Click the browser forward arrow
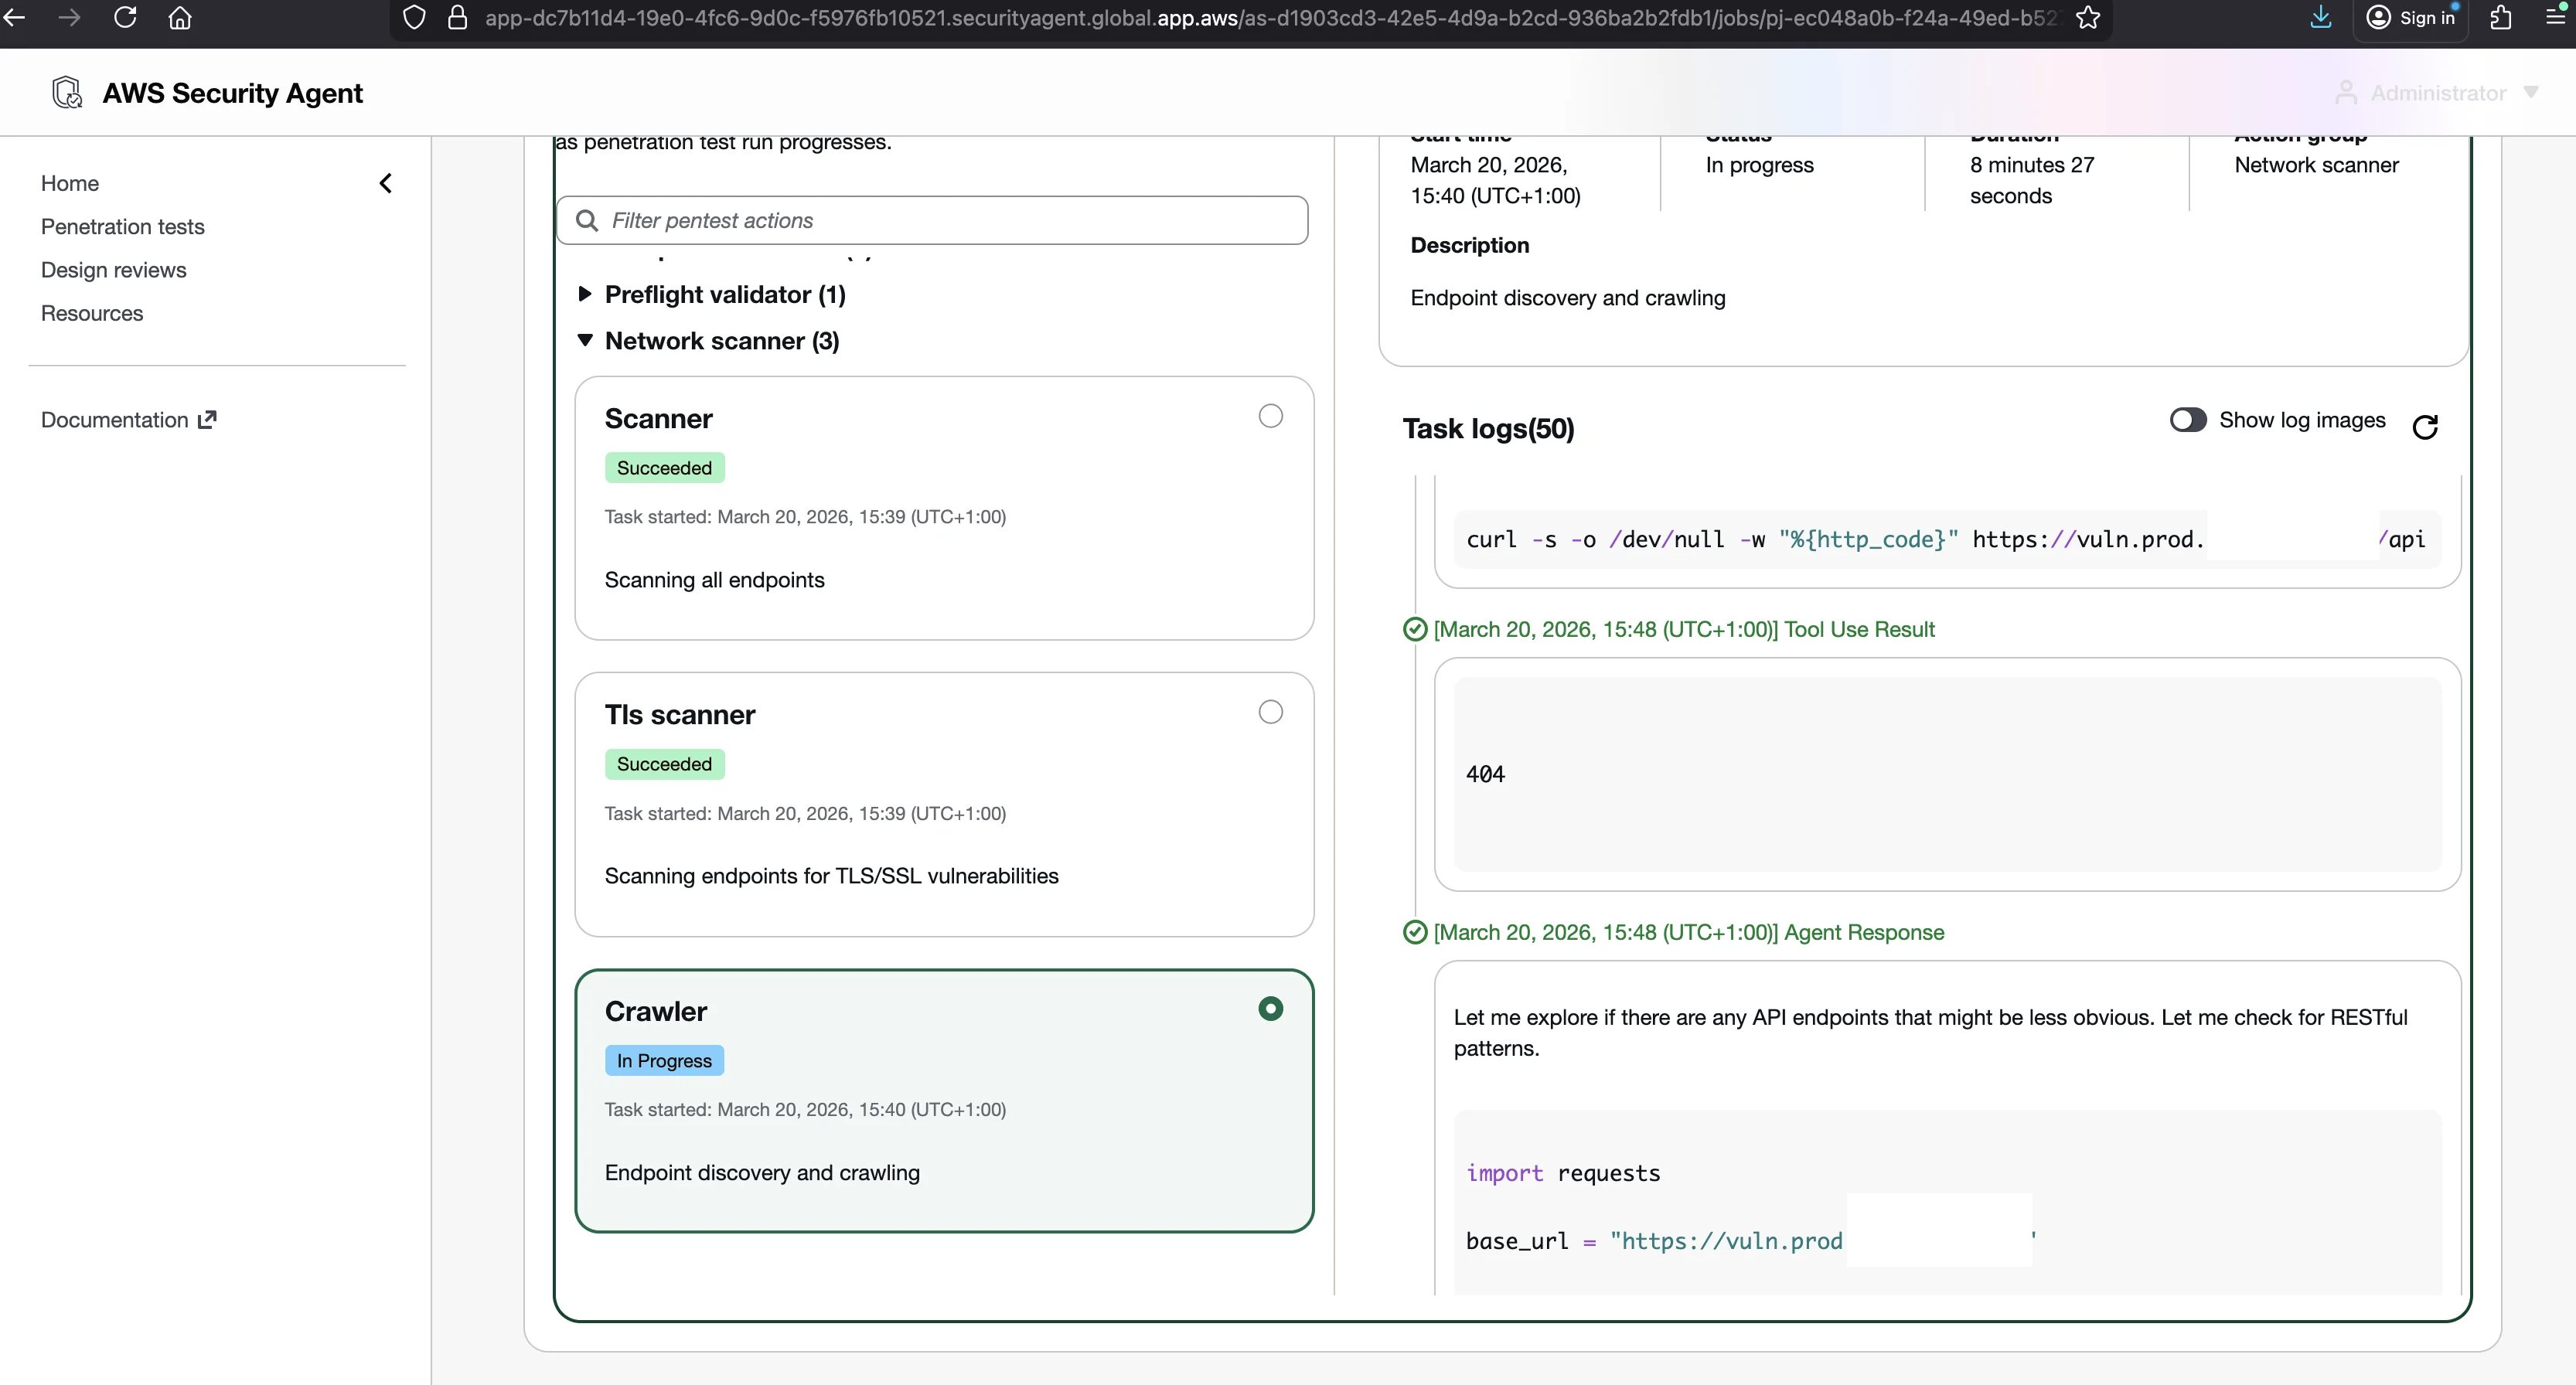The height and width of the screenshot is (1385, 2576). pyautogui.click(x=69, y=17)
